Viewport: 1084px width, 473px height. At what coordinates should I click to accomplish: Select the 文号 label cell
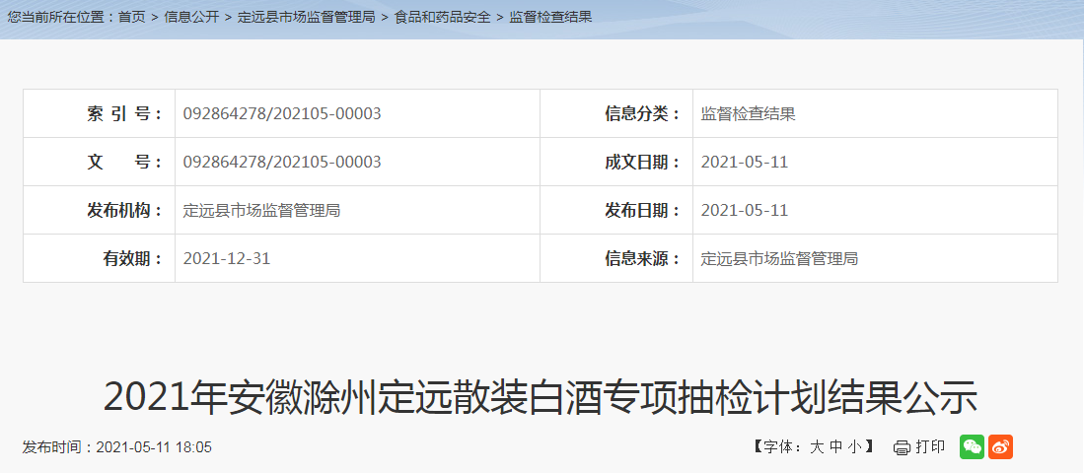pyautogui.click(x=99, y=162)
